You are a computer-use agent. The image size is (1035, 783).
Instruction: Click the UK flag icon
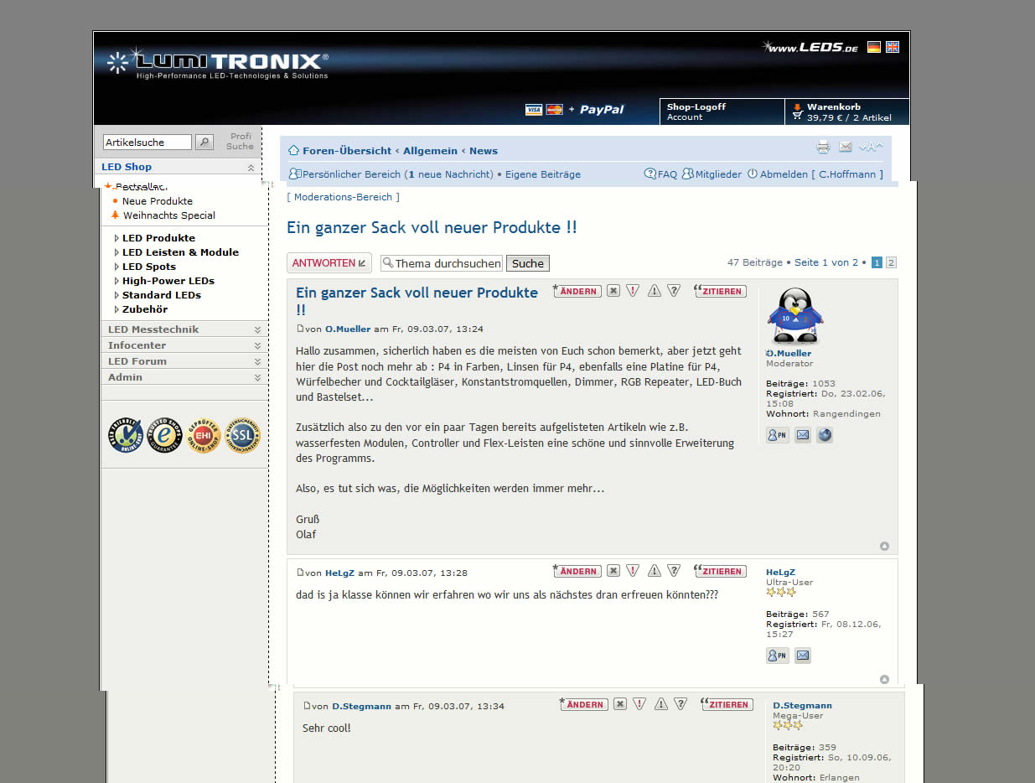pyautogui.click(x=893, y=47)
